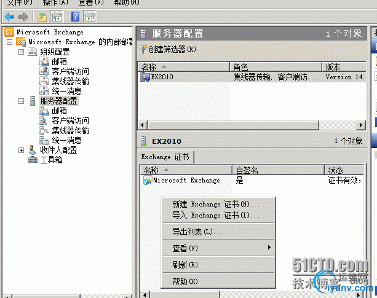Image resolution: width=377 pixels, height=298 pixels.
Task: Click certificate list scrollbar left arrow
Action: point(145,294)
